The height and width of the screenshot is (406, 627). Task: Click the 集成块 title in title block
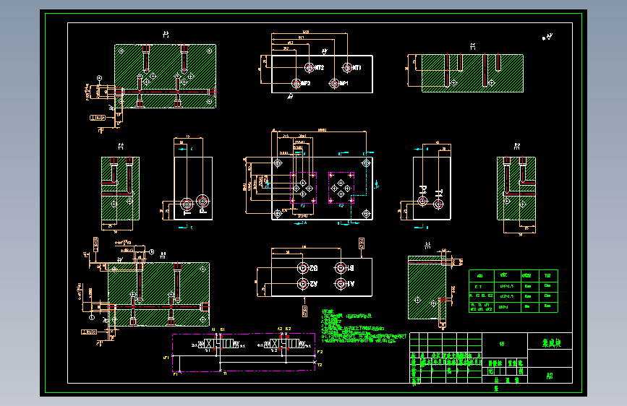click(551, 343)
